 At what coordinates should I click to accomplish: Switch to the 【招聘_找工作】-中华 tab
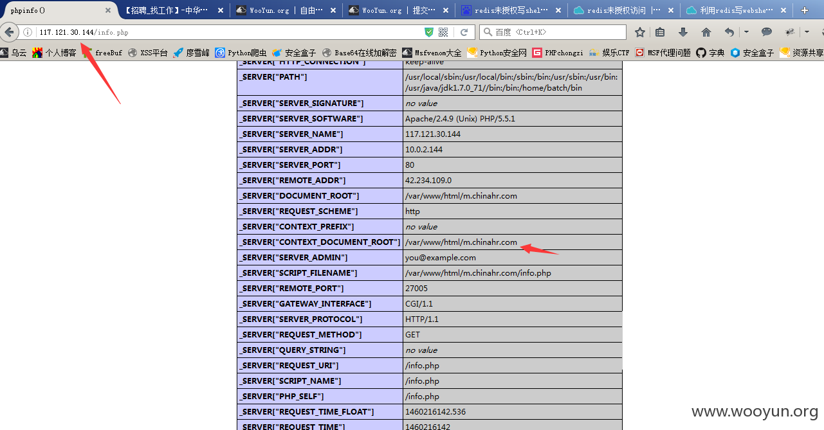pyautogui.click(x=173, y=10)
